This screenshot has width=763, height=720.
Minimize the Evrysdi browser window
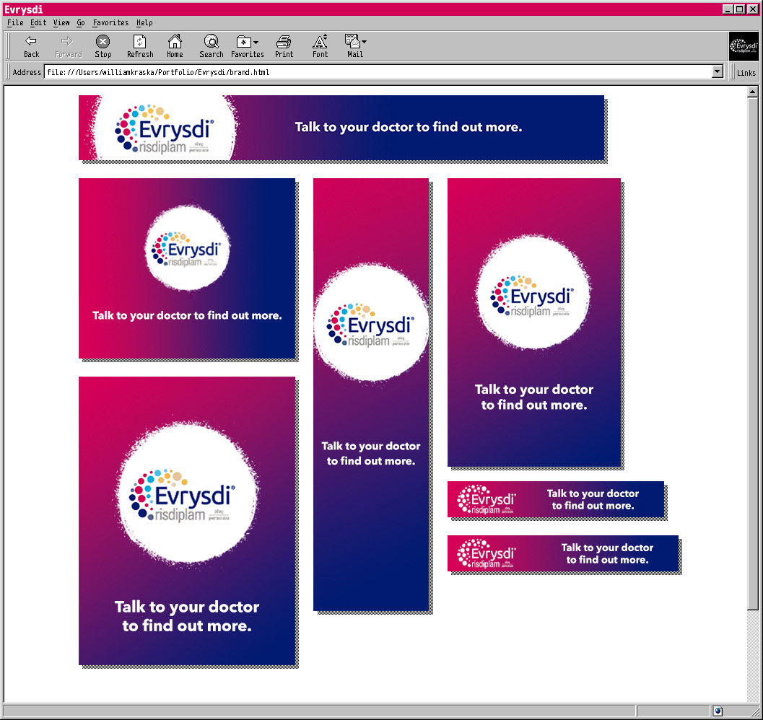point(728,9)
